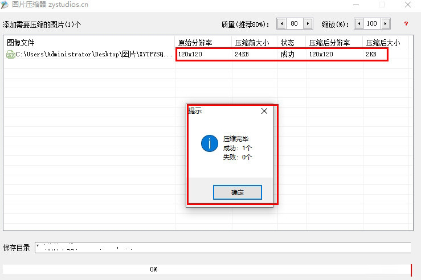This screenshot has height=280, width=421.
Task: Click the 保存目录 path input field
Action: pos(223,248)
